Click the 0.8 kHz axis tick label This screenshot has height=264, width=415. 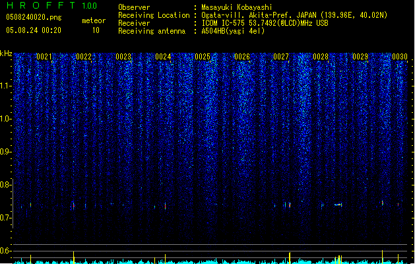pos(6,185)
